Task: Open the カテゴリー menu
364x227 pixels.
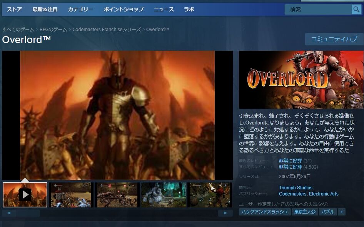Action: pyautogui.click(x=80, y=10)
